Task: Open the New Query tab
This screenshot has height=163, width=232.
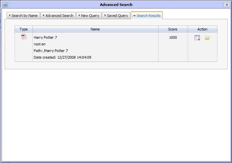Action: [x=89, y=16]
